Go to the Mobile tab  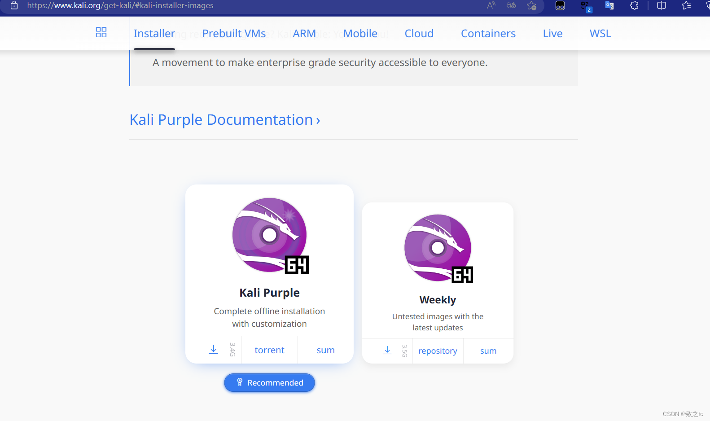click(360, 34)
